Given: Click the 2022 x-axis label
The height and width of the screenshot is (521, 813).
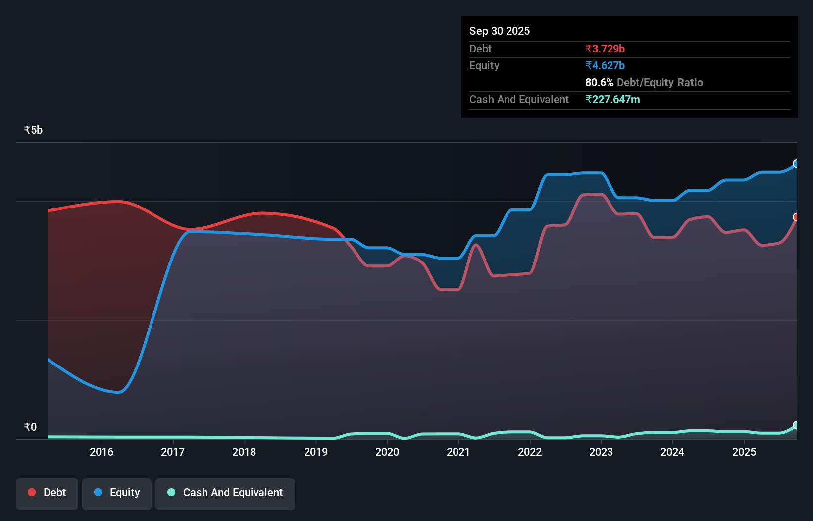Looking at the screenshot, I should (x=530, y=452).
